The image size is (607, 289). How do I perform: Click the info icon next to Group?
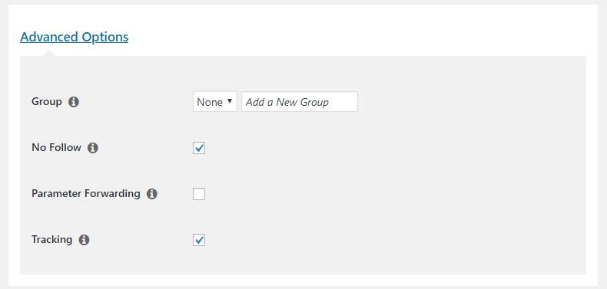coord(74,102)
